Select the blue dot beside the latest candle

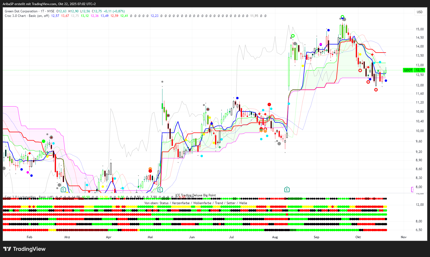[386, 81]
